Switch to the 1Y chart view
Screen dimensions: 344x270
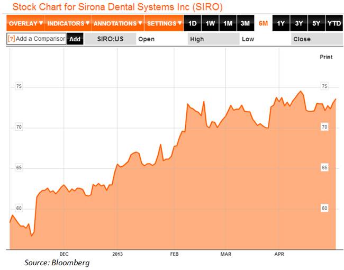[281, 24]
